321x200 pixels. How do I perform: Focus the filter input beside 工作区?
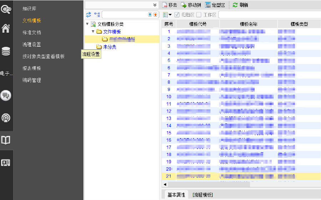pyautogui.click(x=270, y=15)
